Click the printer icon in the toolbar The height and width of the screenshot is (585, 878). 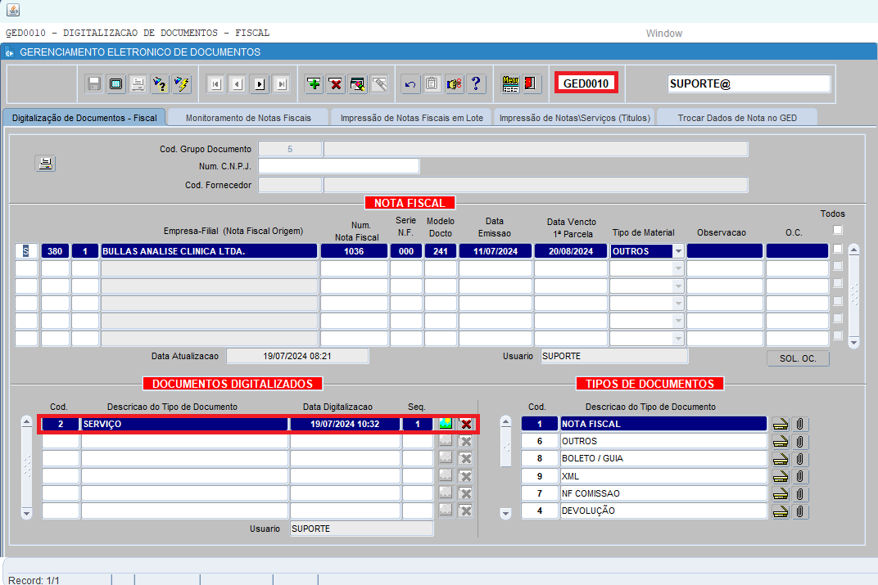click(x=138, y=84)
